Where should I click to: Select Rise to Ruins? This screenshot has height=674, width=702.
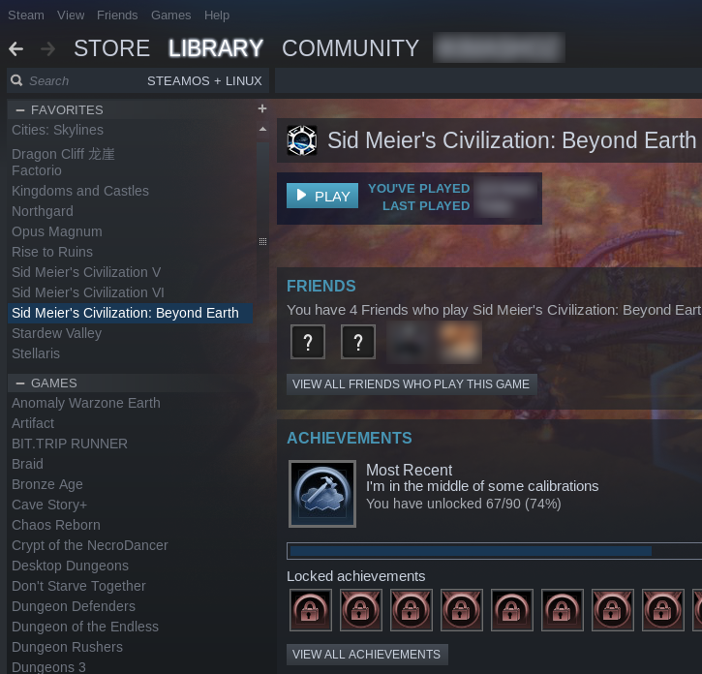[x=52, y=252]
